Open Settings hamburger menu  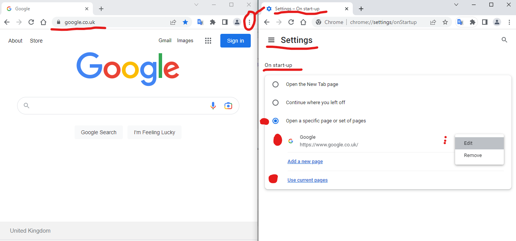click(x=271, y=40)
